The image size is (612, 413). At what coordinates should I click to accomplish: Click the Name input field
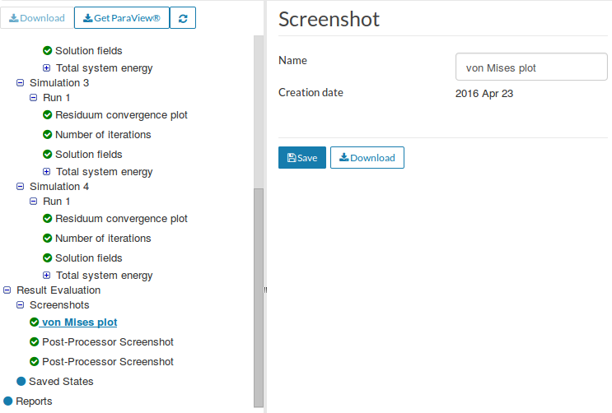pyautogui.click(x=530, y=68)
